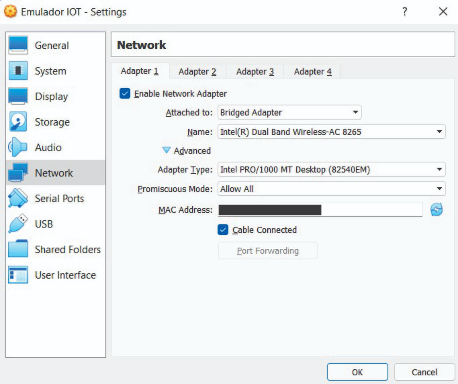The image size is (458, 384).
Task: Switch to the Adapter 3 tab
Action: click(255, 72)
